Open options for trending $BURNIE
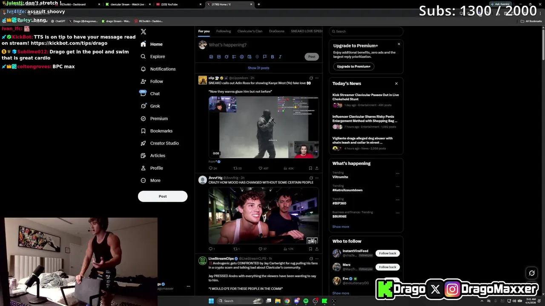The width and height of the screenshot is (545, 306). pyautogui.click(x=398, y=213)
